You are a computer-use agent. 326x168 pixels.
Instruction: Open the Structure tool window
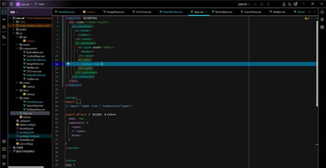tap(4, 37)
